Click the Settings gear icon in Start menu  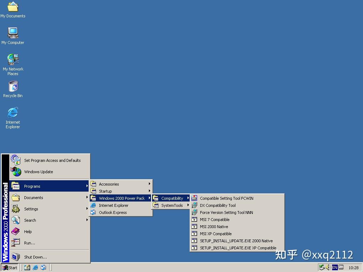pos(16,209)
